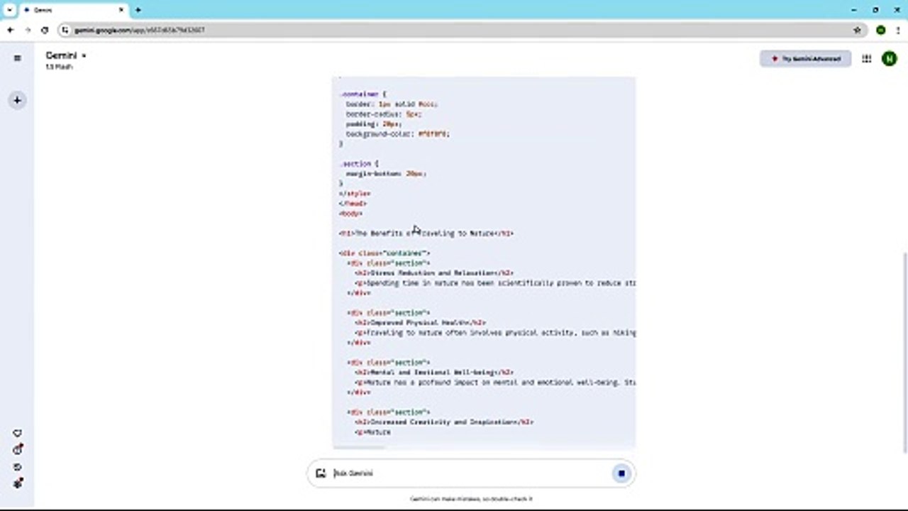Maximize the browser window
Screen dimensions: 908x511
pos(875,10)
